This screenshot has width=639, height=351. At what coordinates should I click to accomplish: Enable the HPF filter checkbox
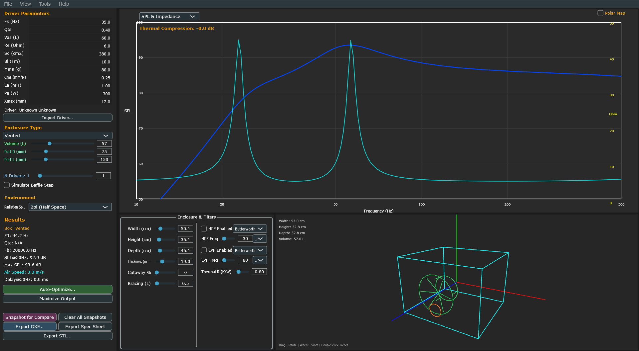pos(204,229)
